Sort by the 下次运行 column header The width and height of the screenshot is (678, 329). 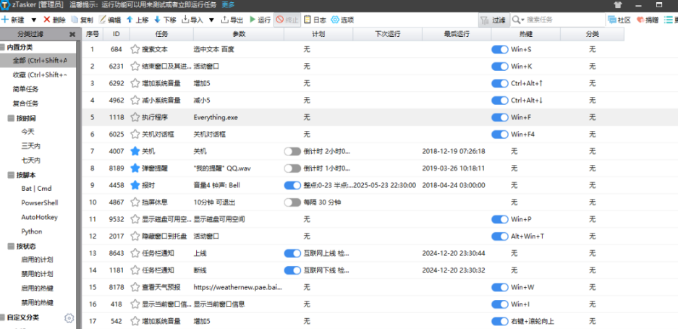387,34
